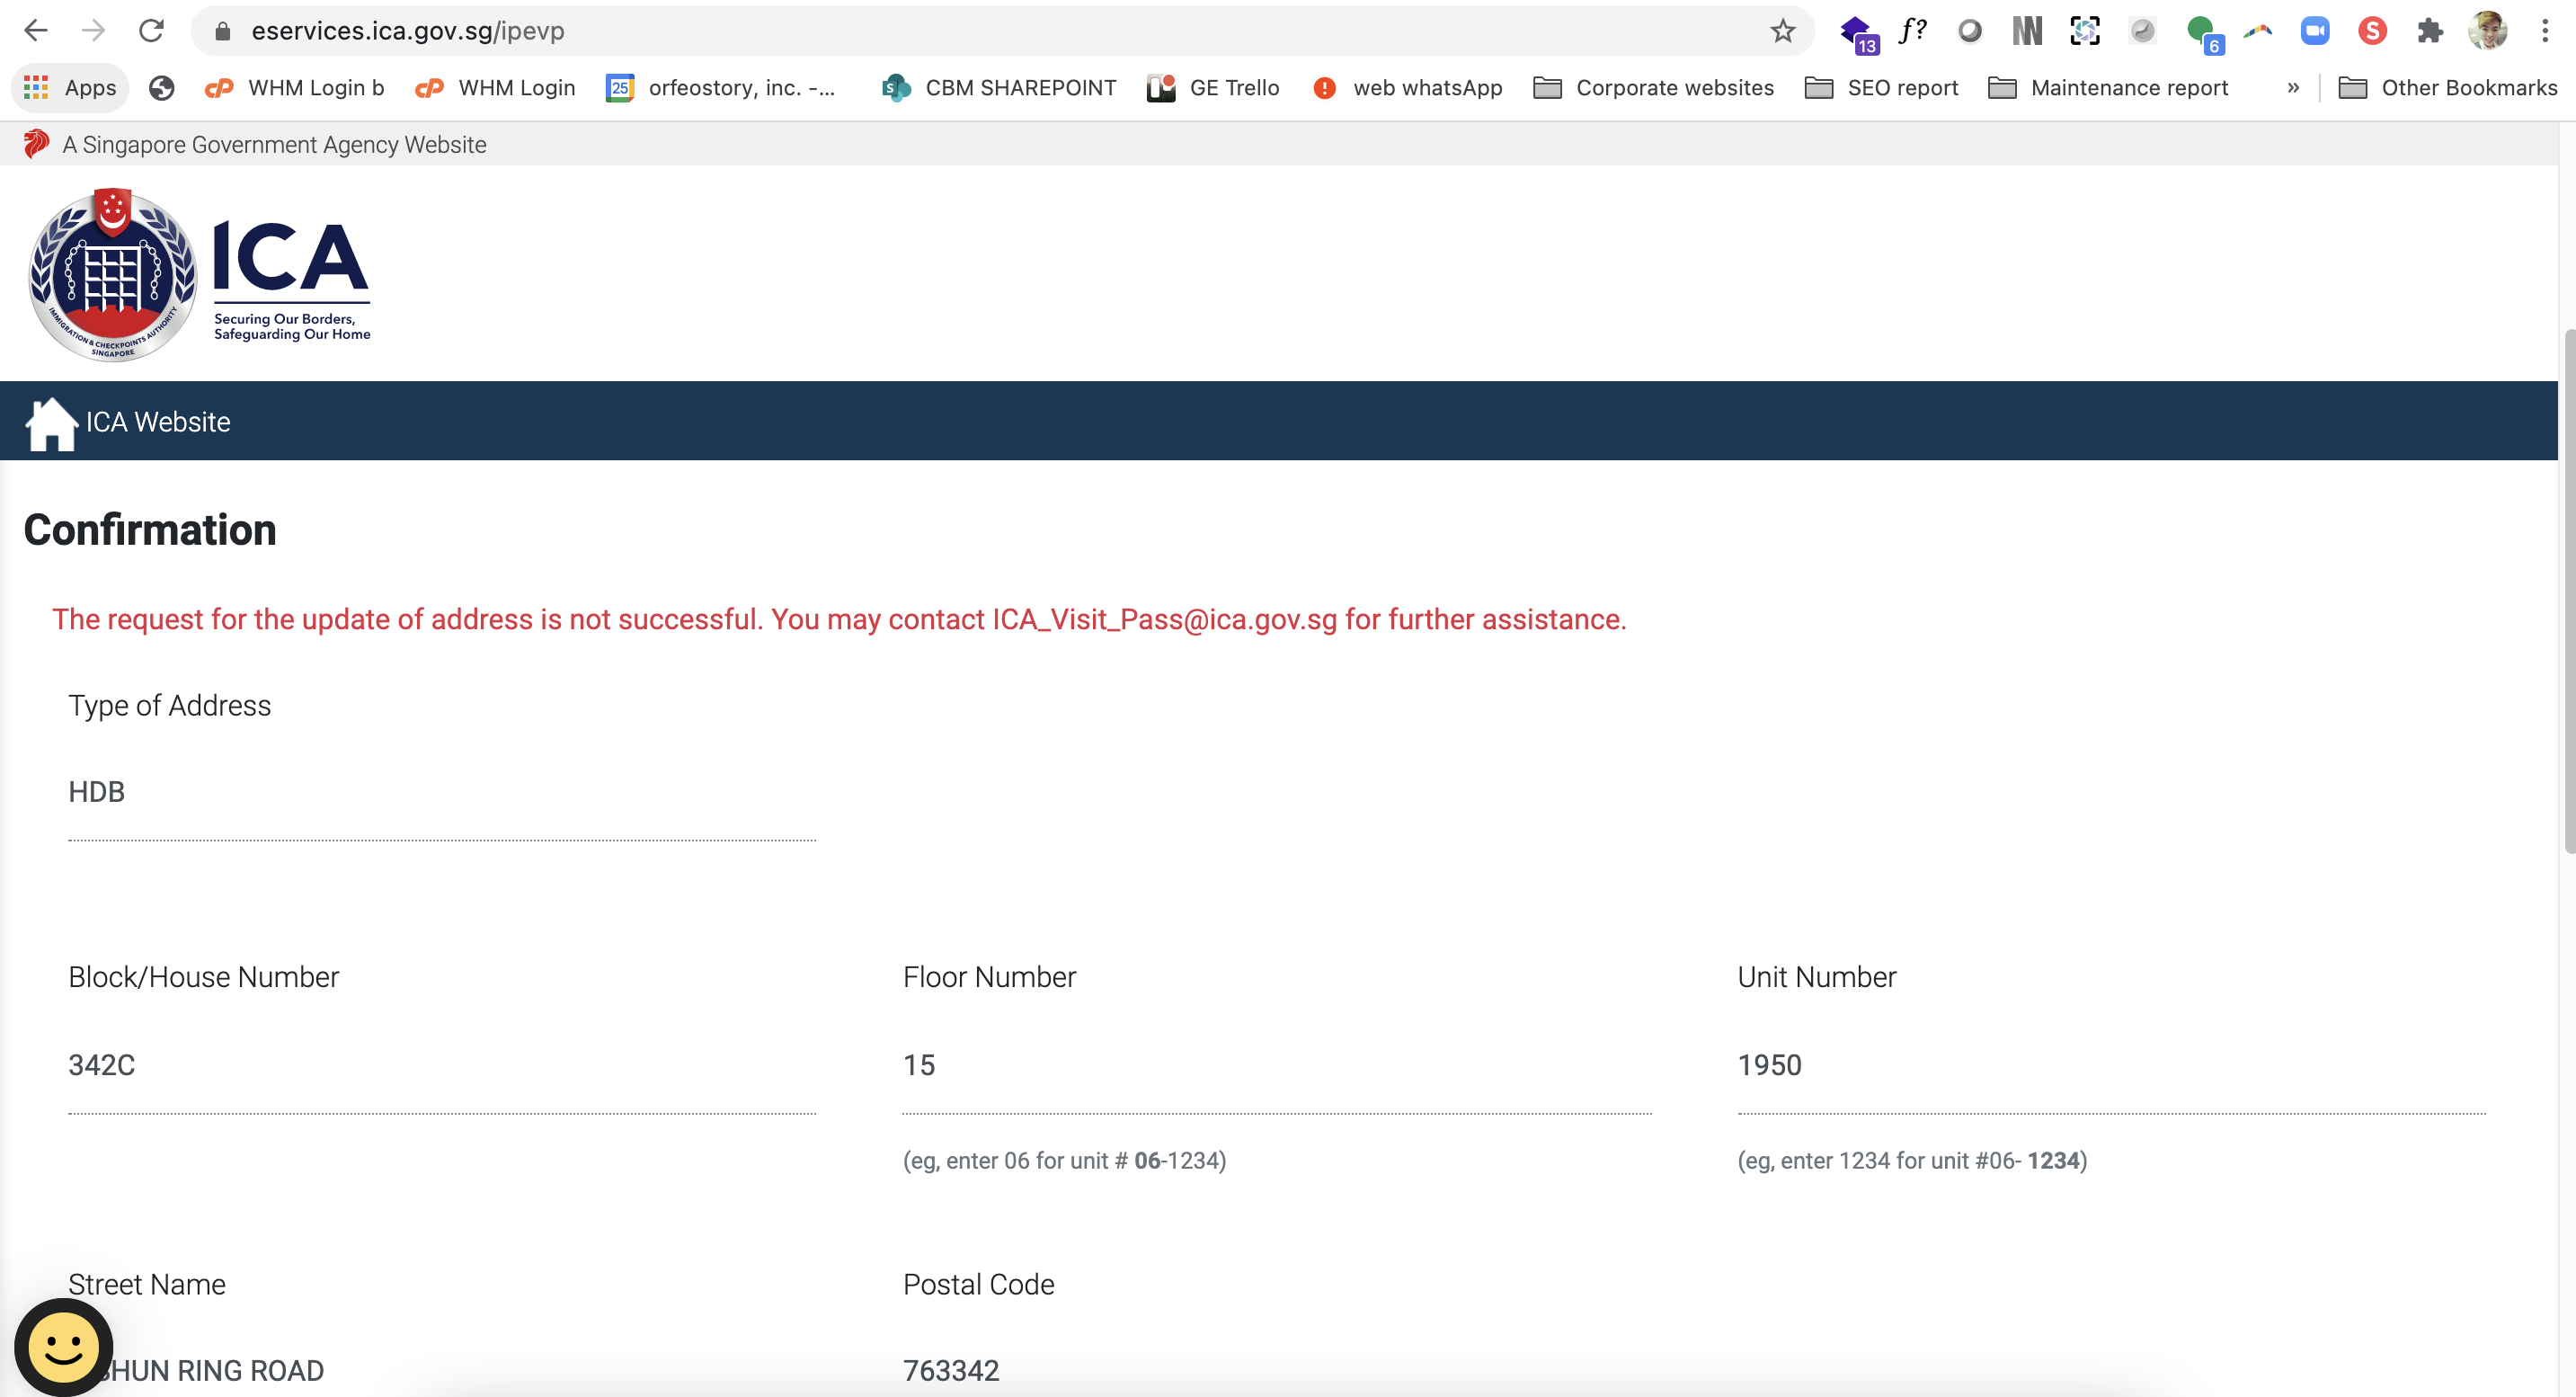Viewport: 2576px width, 1397px height.
Task: Bookmark this page with the star icon
Action: pyautogui.click(x=1782, y=31)
